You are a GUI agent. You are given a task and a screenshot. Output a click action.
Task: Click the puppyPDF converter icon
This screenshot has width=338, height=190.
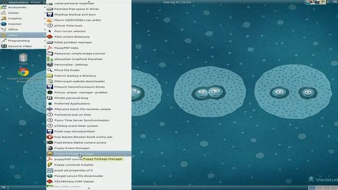coord(50,159)
